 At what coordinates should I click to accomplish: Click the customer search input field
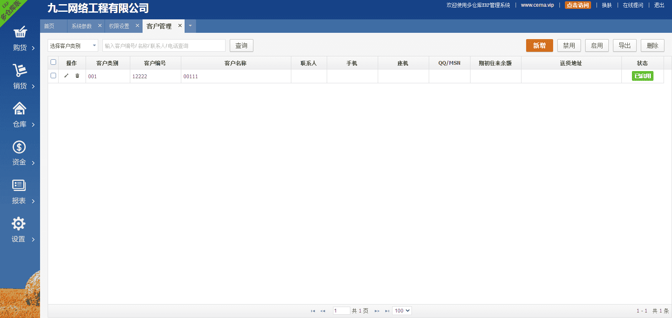point(164,45)
